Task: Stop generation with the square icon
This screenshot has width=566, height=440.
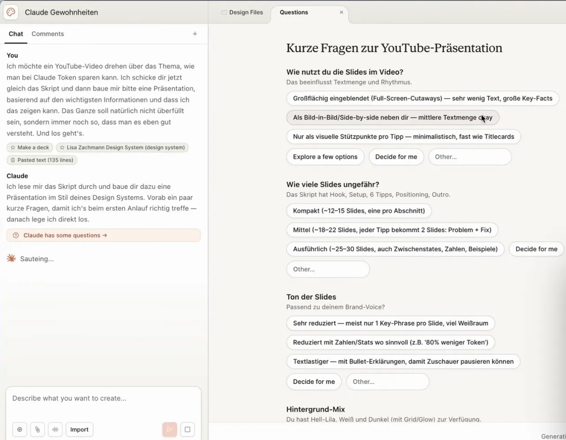Action: click(x=187, y=429)
